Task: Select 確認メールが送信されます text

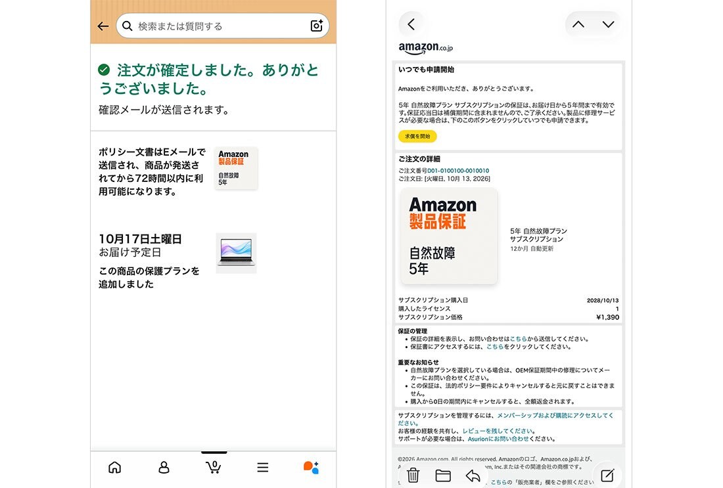Action: click(164, 110)
